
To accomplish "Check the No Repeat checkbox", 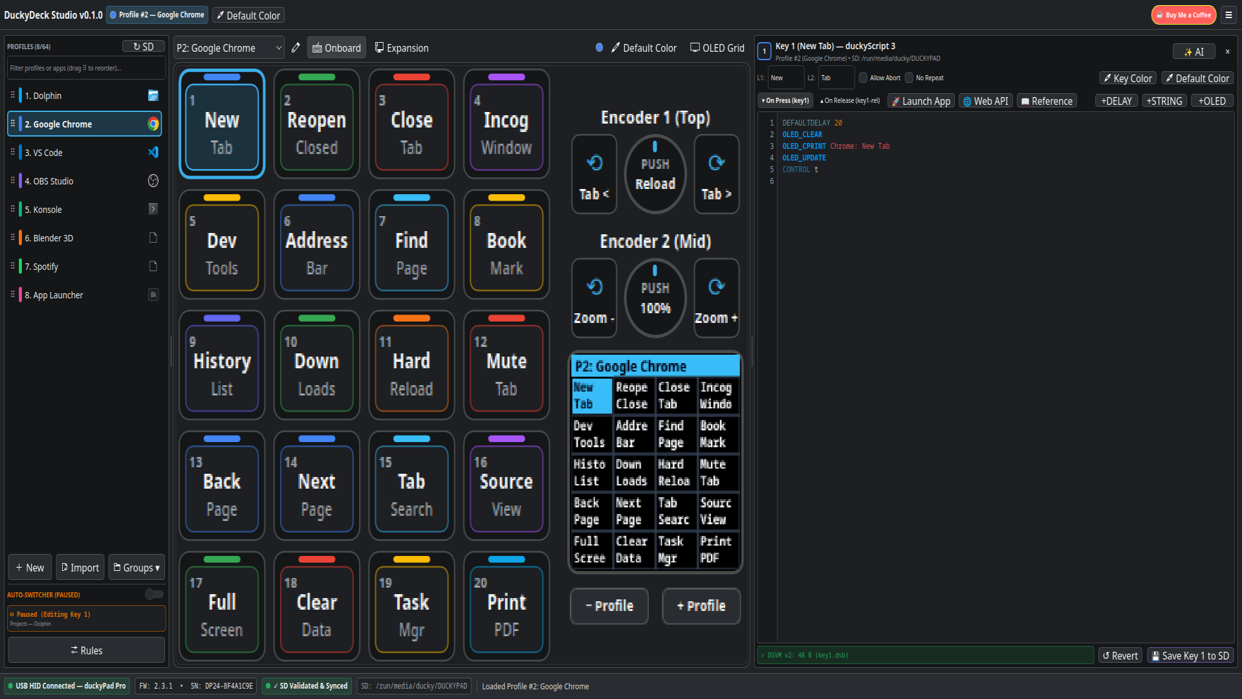I will click(909, 78).
